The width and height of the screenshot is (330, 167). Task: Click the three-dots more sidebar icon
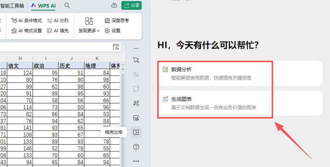tap(136, 161)
